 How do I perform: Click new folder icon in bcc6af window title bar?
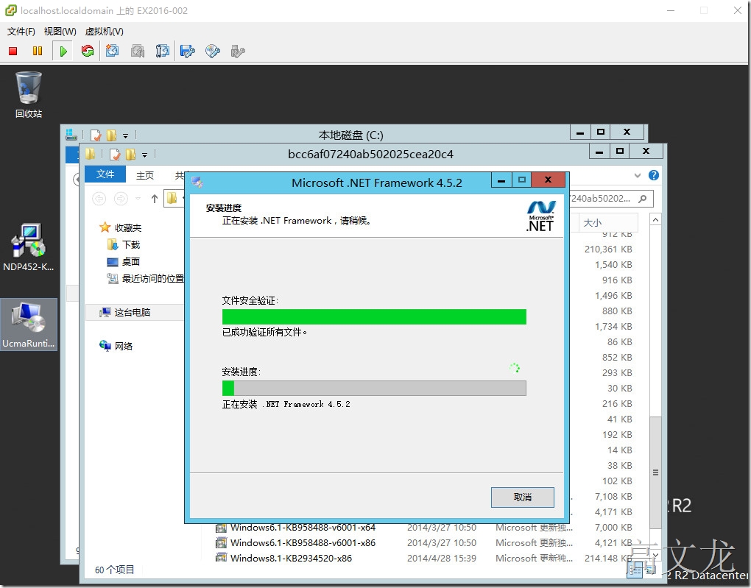click(x=130, y=155)
